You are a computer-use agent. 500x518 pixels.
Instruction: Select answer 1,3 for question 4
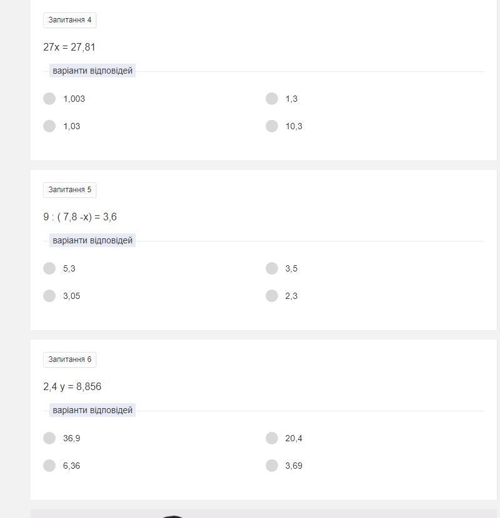point(272,99)
